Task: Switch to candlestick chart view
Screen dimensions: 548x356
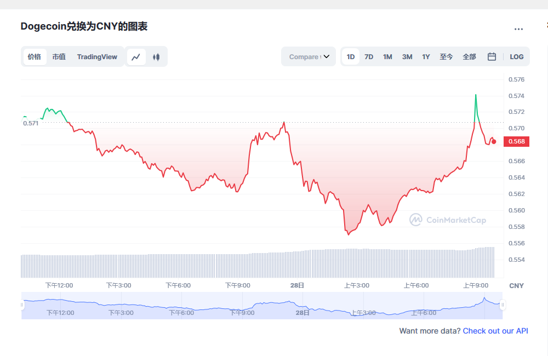Action: pyautogui.click(x=156, y=56)
